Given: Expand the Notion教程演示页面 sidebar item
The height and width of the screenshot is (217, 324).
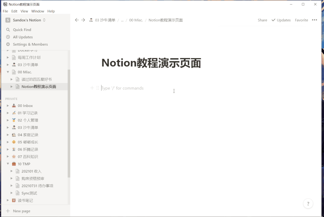Looking at the screenshot, I should pyautogui.click(x=12, y=87).
